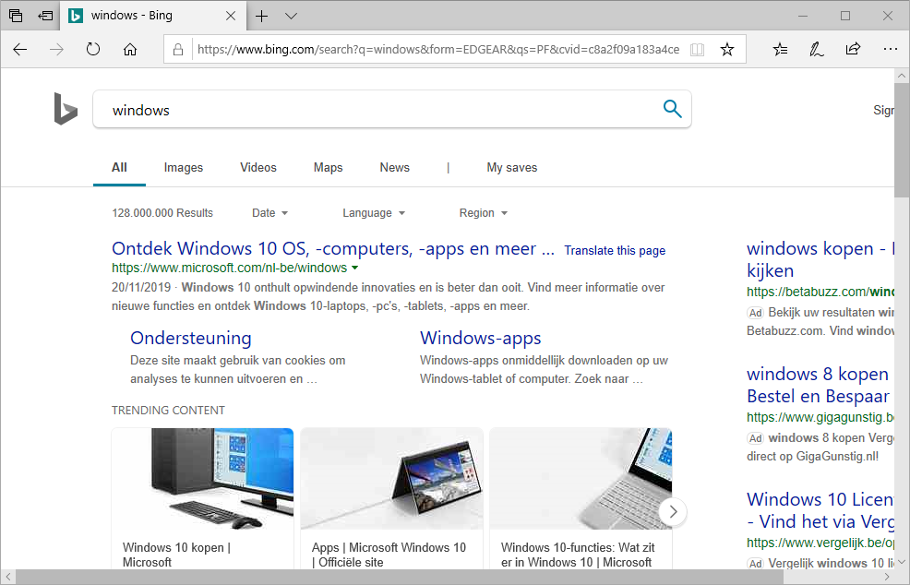910x585 pixels.
Task: Close the windows - Bing tab
Action: tap(231, 16)
